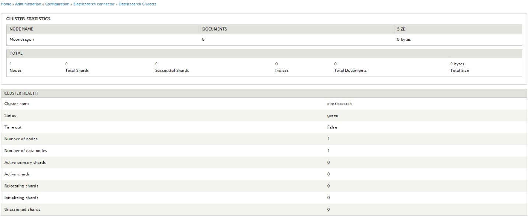Image resolution: width=528 pixels, height=217 pixels.
Task: Open the Configuration breadcrumb link
Action: (x=57, y=4)
